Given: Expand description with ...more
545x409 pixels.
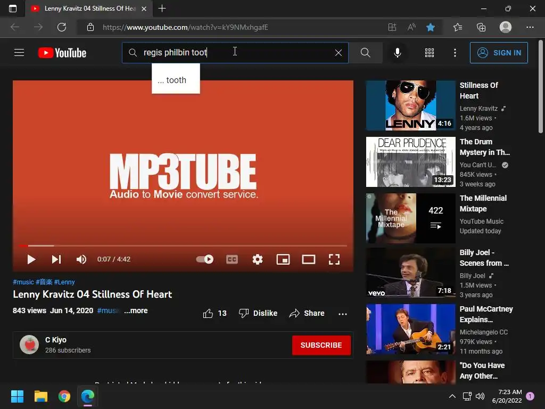Looking at the screenshot, I should (136, 310).
